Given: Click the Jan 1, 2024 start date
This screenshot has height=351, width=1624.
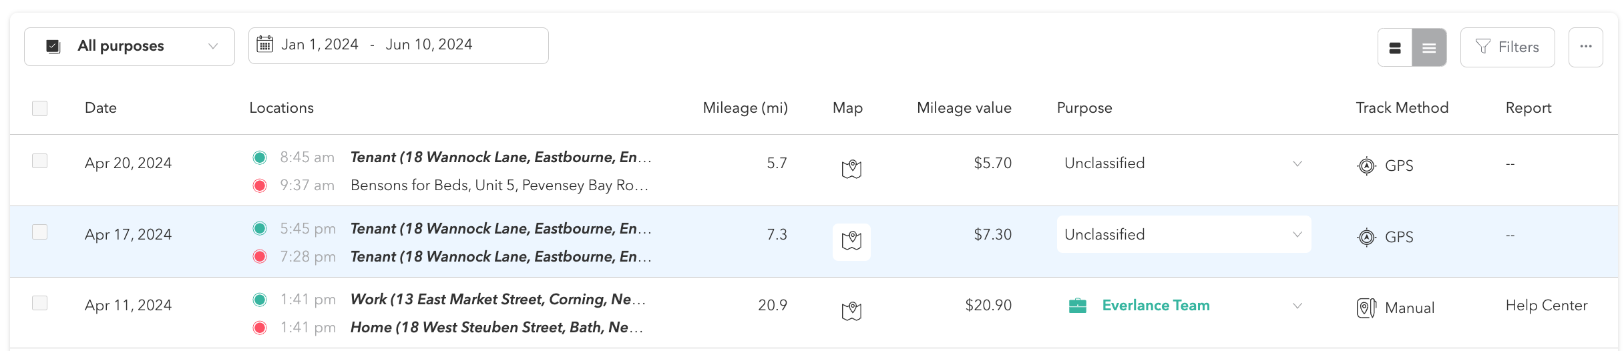Looking at the screenshot, I should (320, 45).
